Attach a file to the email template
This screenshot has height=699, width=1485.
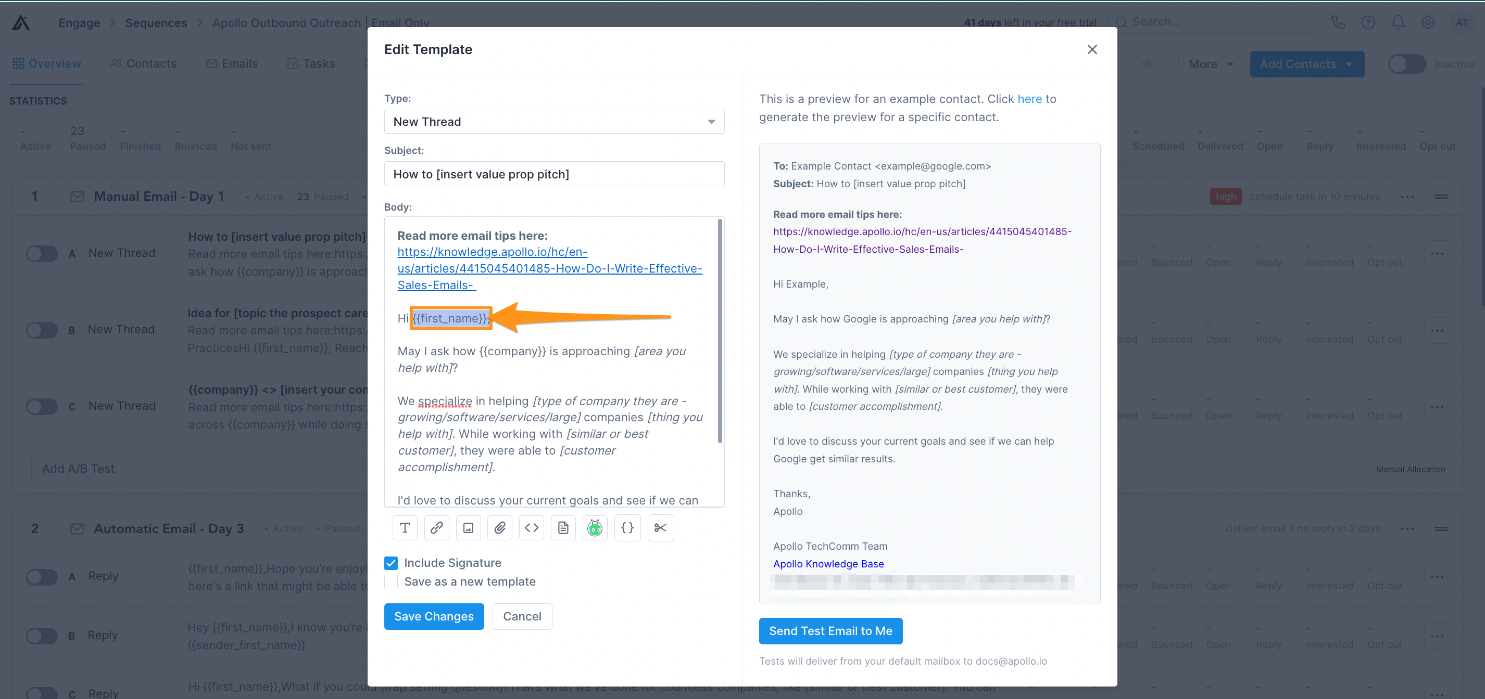500,527
